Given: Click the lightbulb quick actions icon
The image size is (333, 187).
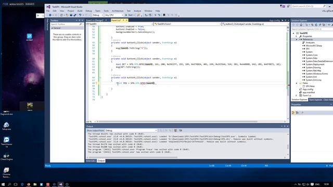Looking at the screenshot, I should [x=96, y=83].
